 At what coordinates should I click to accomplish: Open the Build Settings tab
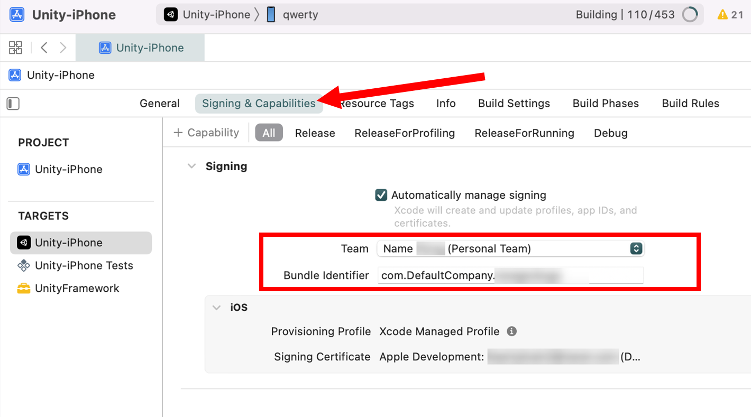point(514,104)
